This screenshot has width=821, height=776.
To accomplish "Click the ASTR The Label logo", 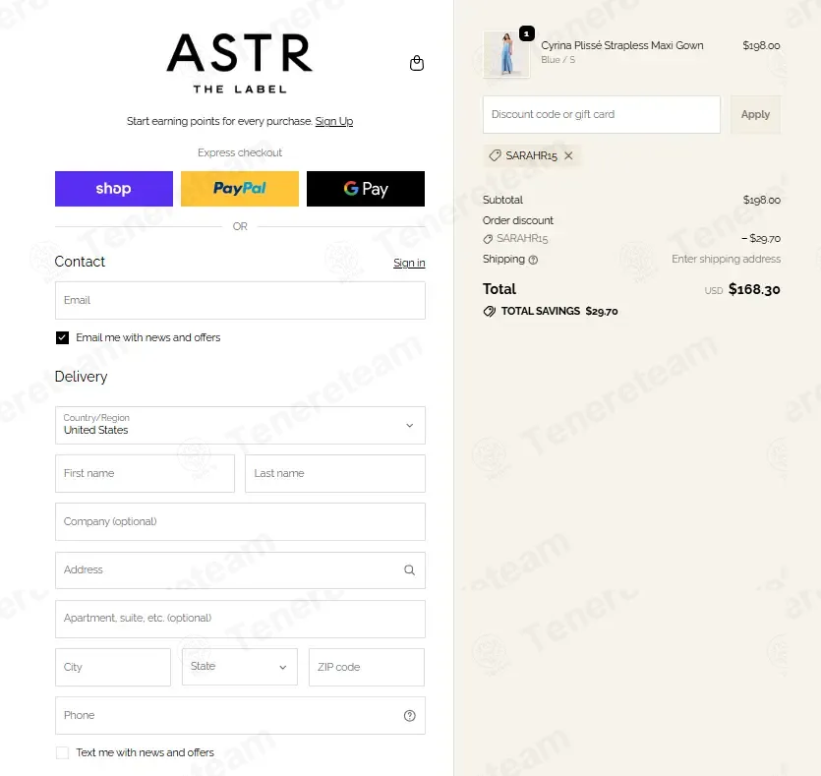I will [x=240, y=63].
